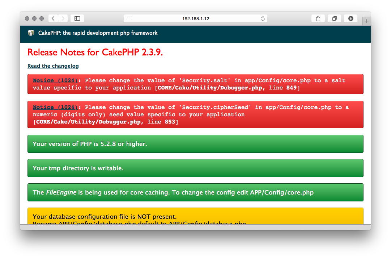Click the Share icon in the toolbar
Viewport: 391px width, 259px height.
pyautogui.click(x=318, y=18)
